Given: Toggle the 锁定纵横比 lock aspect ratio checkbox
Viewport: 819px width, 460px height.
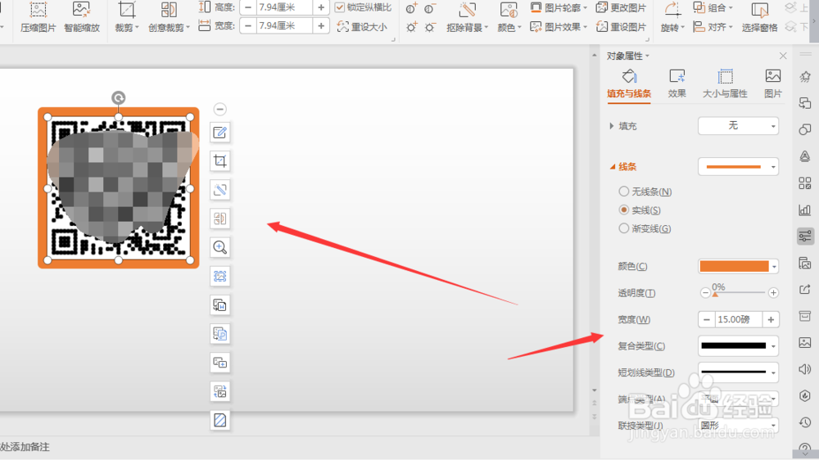Looking at the screenshot, I should coord(340,7).
